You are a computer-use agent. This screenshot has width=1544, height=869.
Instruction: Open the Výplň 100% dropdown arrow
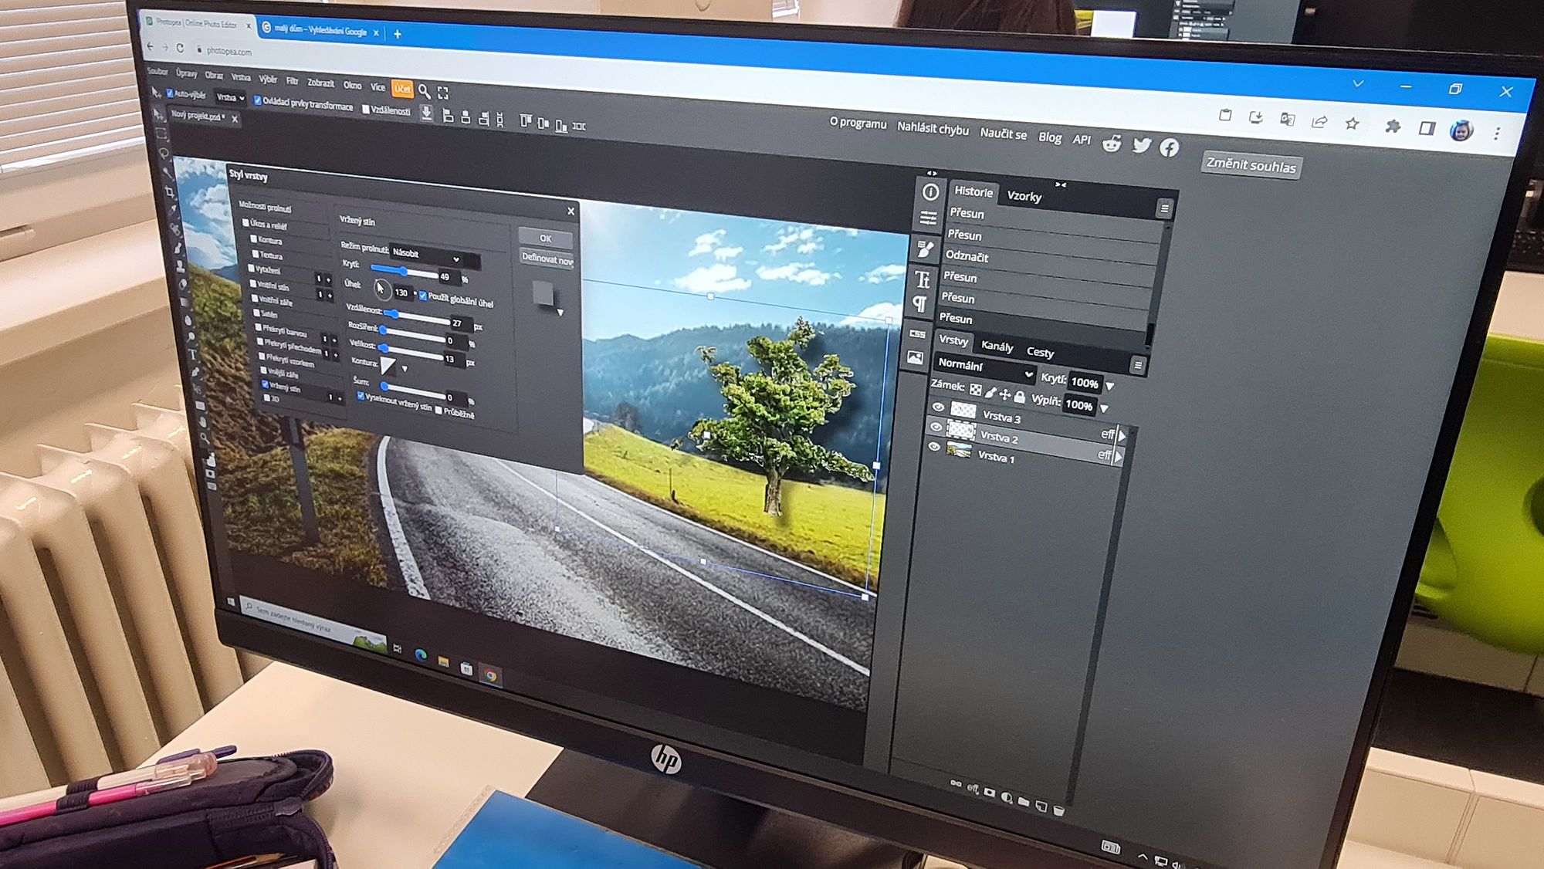click(1104, 408)
